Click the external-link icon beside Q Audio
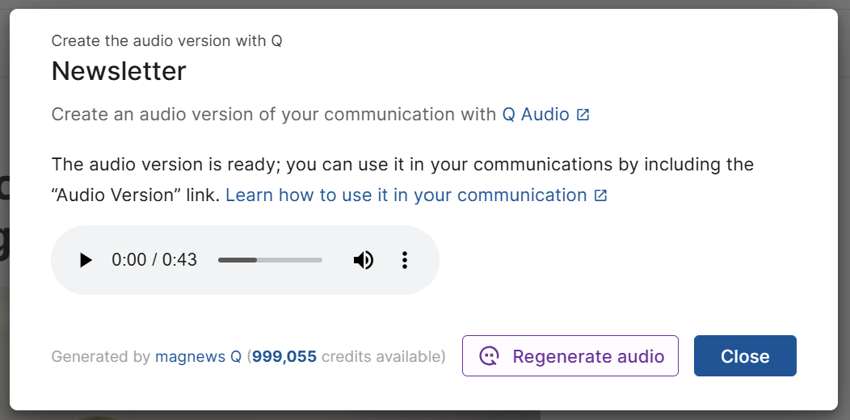Viewport: 850px width, 420px height. (583, 115)
